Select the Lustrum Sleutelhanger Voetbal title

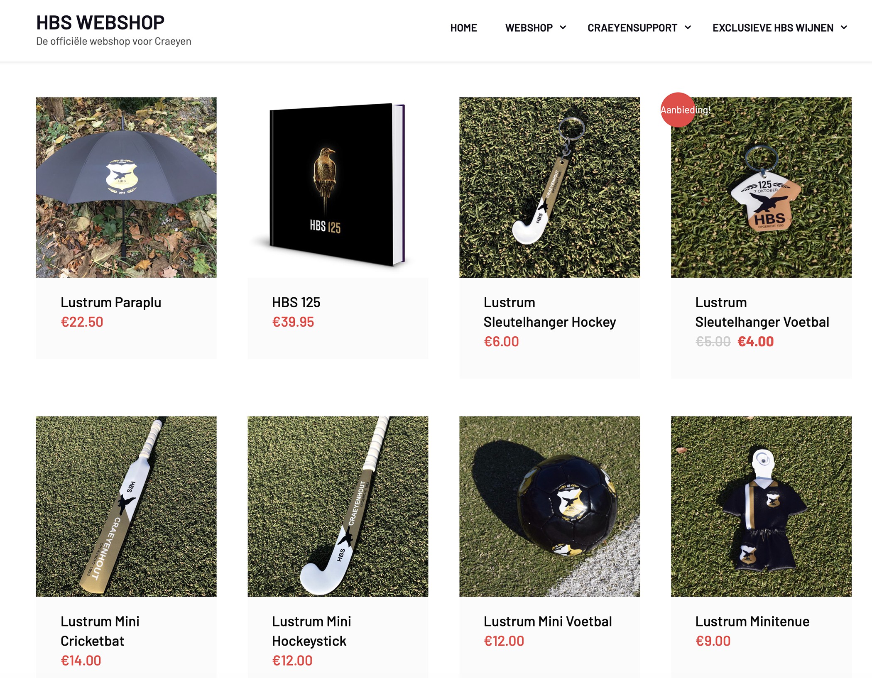762,312
